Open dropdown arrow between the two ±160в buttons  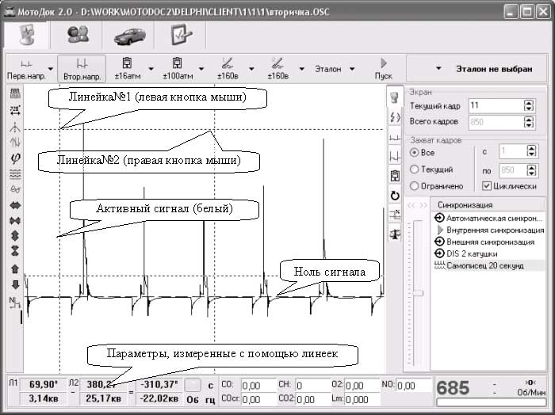[x=251, y=69]
